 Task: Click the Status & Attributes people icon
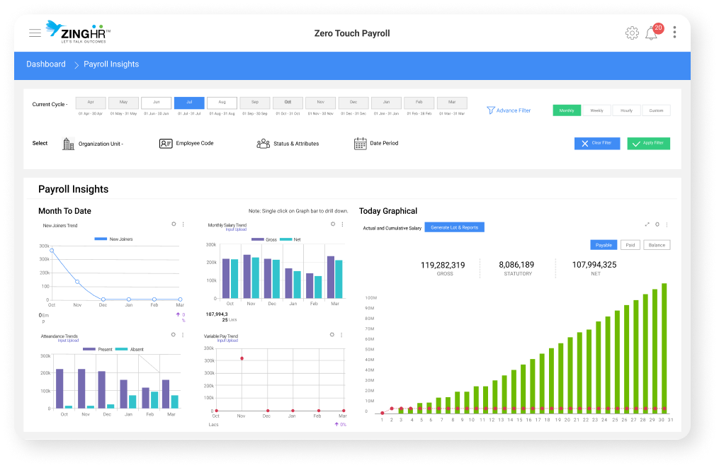coord(264,144)
